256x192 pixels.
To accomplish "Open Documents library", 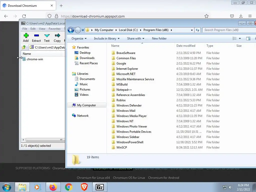I will point(85,79).
